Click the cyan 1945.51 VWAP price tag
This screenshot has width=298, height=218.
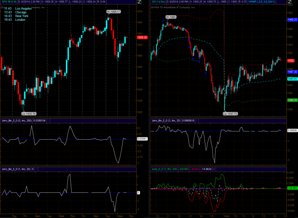click(x=292, y=79)
